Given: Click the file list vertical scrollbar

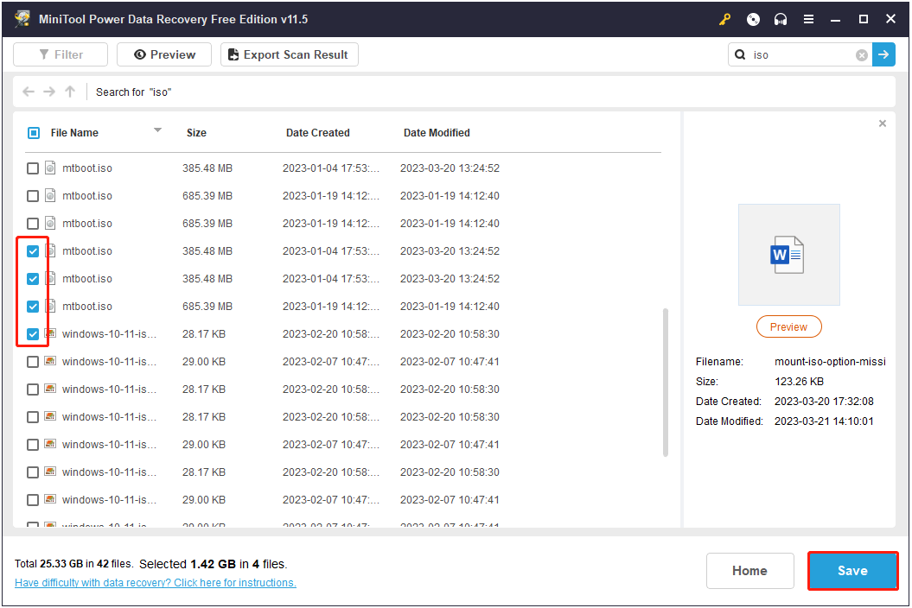Looking at the screenshot, I should pos(665,380).
